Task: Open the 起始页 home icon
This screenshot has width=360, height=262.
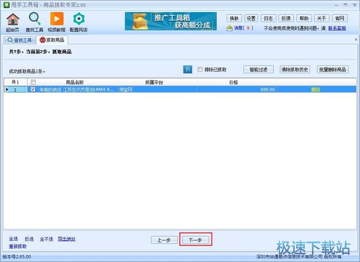Action: click(12, 22)
